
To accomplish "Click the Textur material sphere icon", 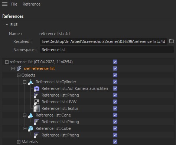I will (37, 108).
